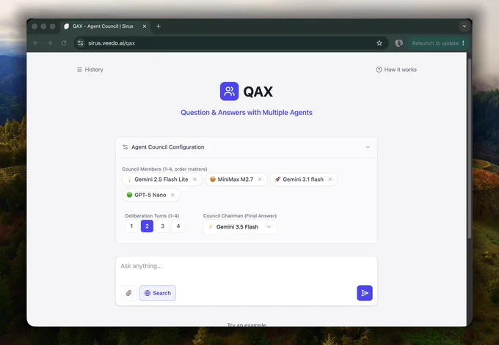Click the Question & Answers with Multiple Agents subtitle

[x=247, y=113]
